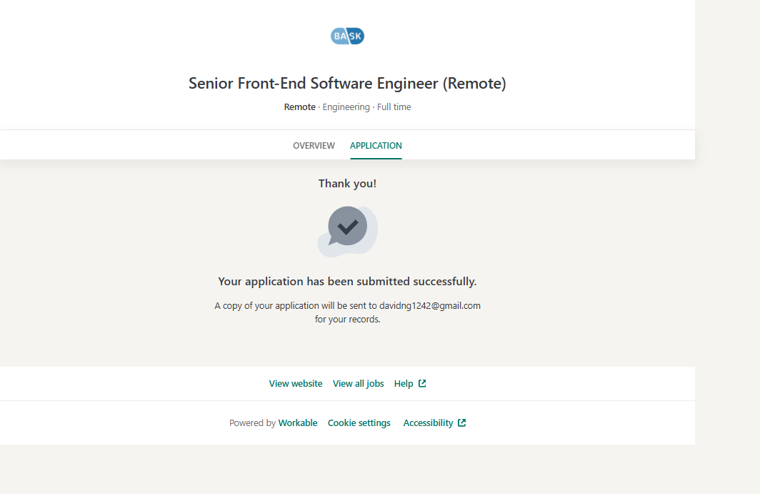Select the Application tab
Screen dimensions: 760x494
[x=376, y=146]
